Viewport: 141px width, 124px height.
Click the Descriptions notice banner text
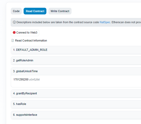[58, 22]
